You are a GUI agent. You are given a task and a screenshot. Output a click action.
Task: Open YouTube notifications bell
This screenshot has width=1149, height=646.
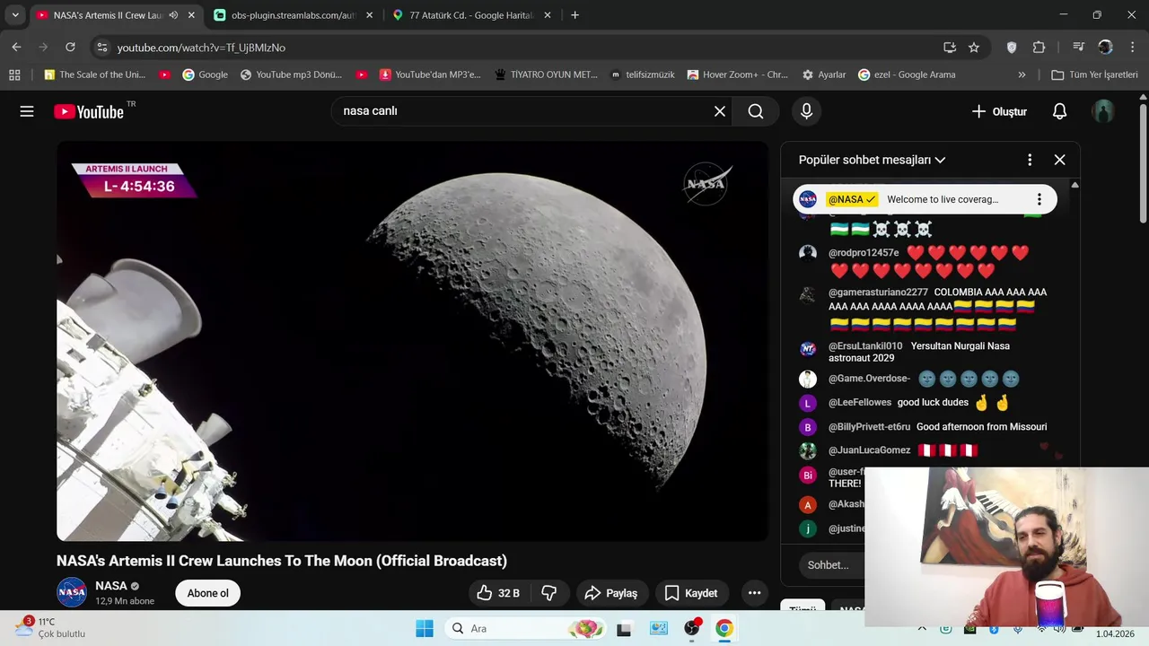(1059, 111)
